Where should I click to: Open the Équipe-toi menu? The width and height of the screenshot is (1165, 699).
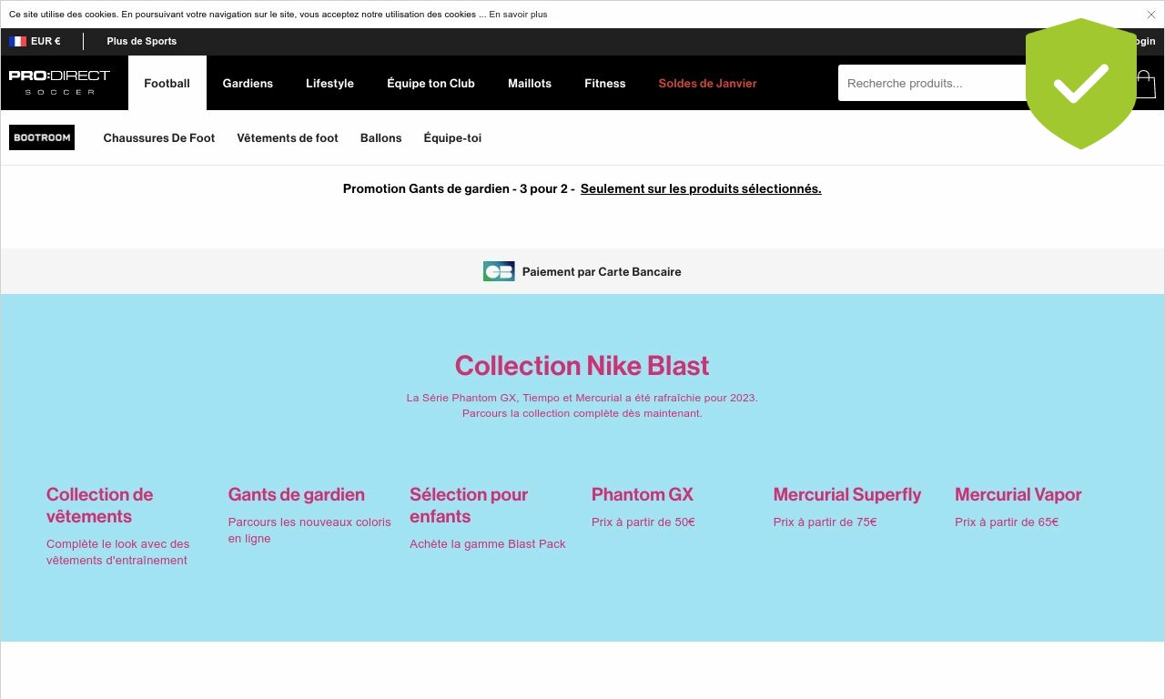click(452, 138)
